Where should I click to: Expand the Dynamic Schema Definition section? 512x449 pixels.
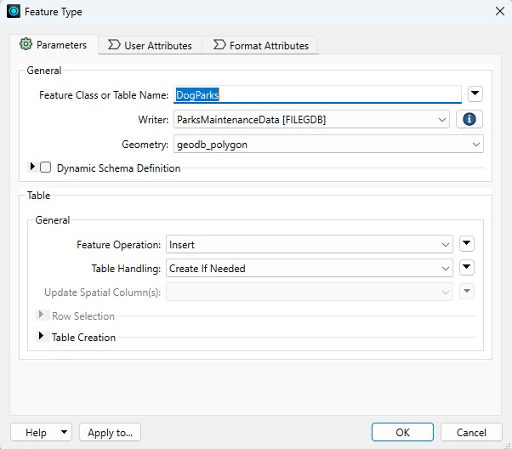33,168
